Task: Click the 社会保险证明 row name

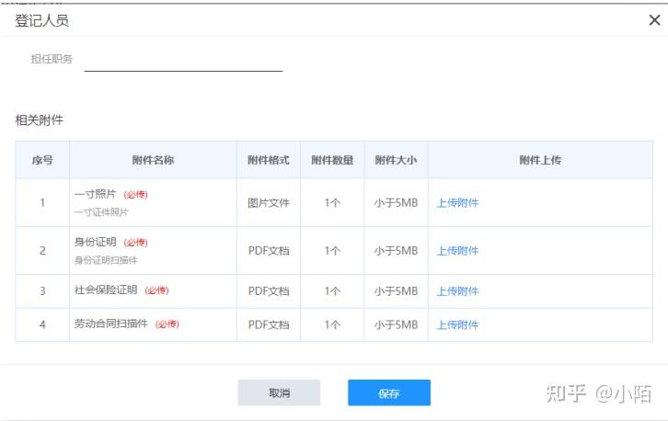Action: [x=106, y=290]
